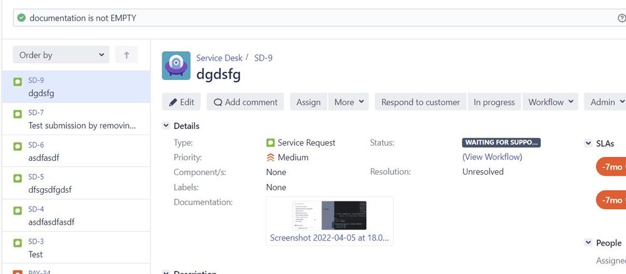Collapse the Details section
This screenshot has height=274, width=626.
coord(165,126)
